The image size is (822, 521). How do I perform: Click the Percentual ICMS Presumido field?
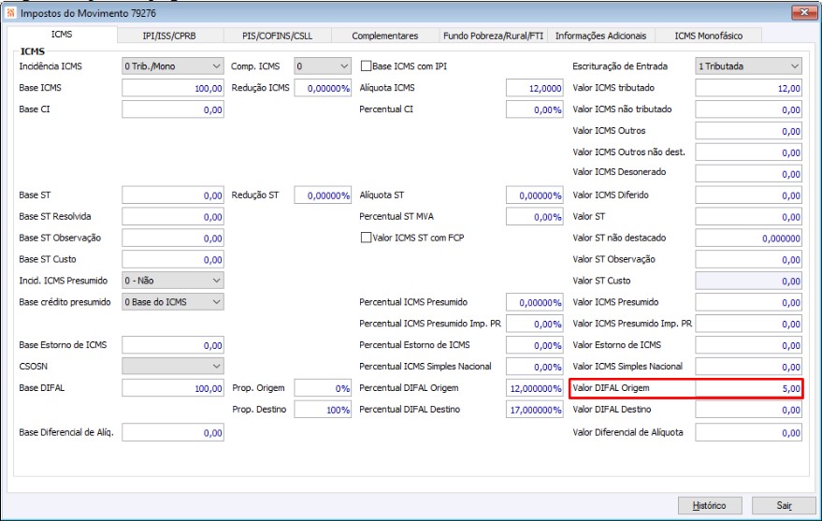click(535, 302)
